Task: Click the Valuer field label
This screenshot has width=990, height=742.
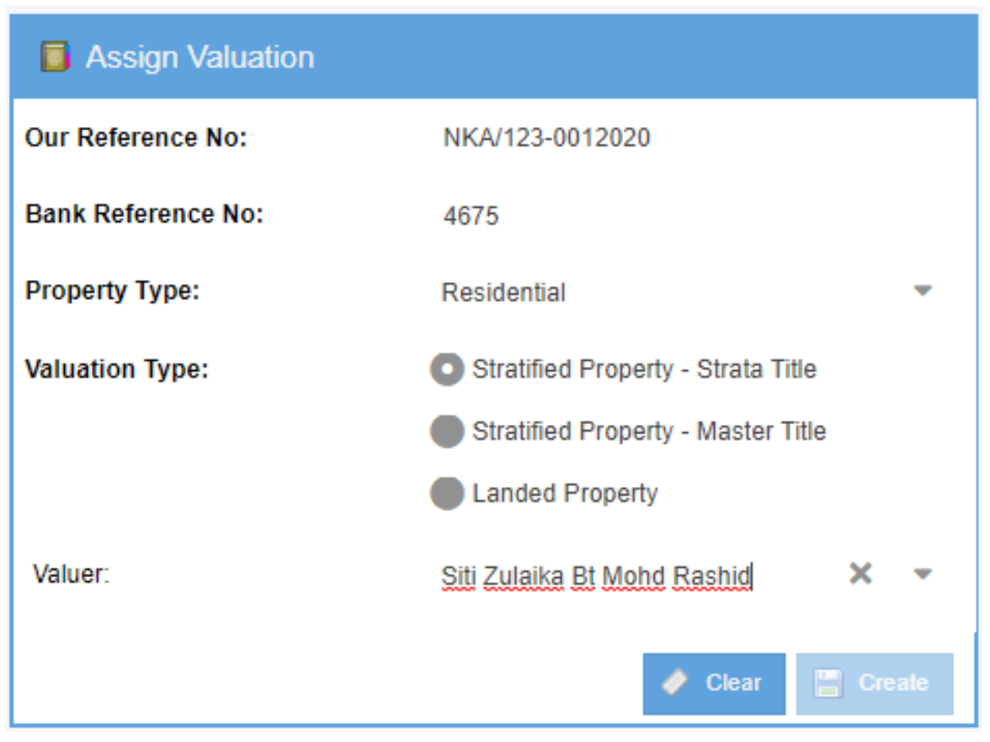Action: click(72, 575)
